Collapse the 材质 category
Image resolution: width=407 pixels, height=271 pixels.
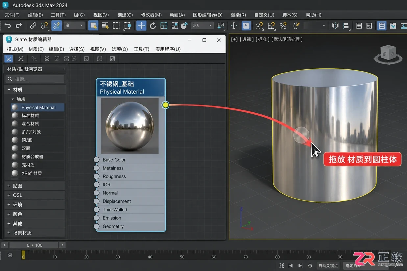[9, 90]
